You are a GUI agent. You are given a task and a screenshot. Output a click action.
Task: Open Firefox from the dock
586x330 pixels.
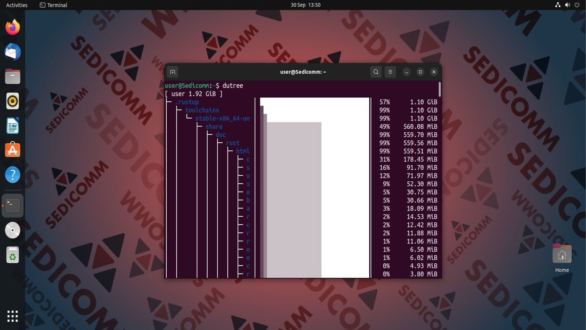pos(13,28)
